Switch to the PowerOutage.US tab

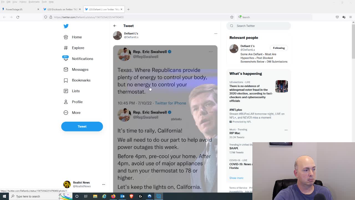(20, 9)
